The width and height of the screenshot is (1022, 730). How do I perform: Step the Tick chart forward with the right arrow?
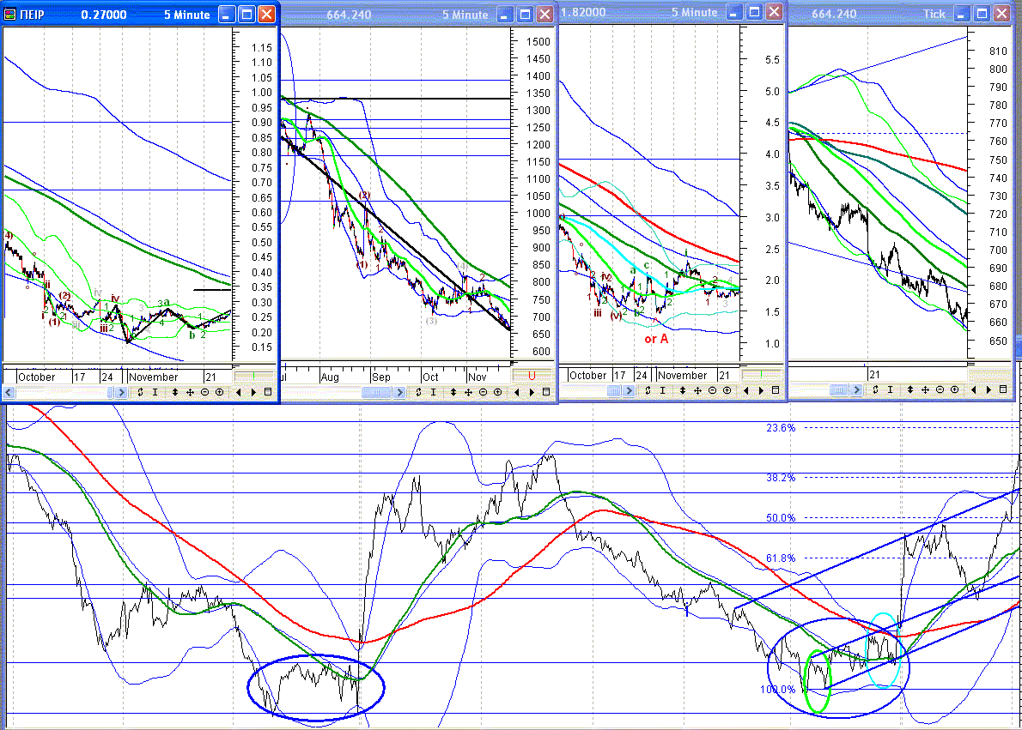click(x=989, y=389)
